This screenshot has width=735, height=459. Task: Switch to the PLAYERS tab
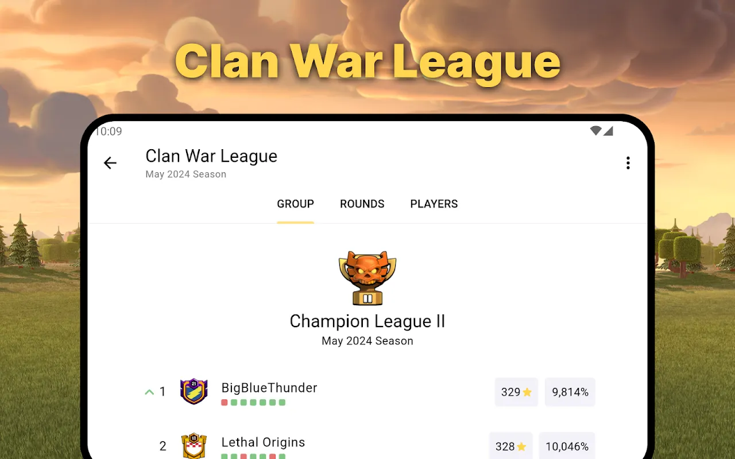(434, 204)
